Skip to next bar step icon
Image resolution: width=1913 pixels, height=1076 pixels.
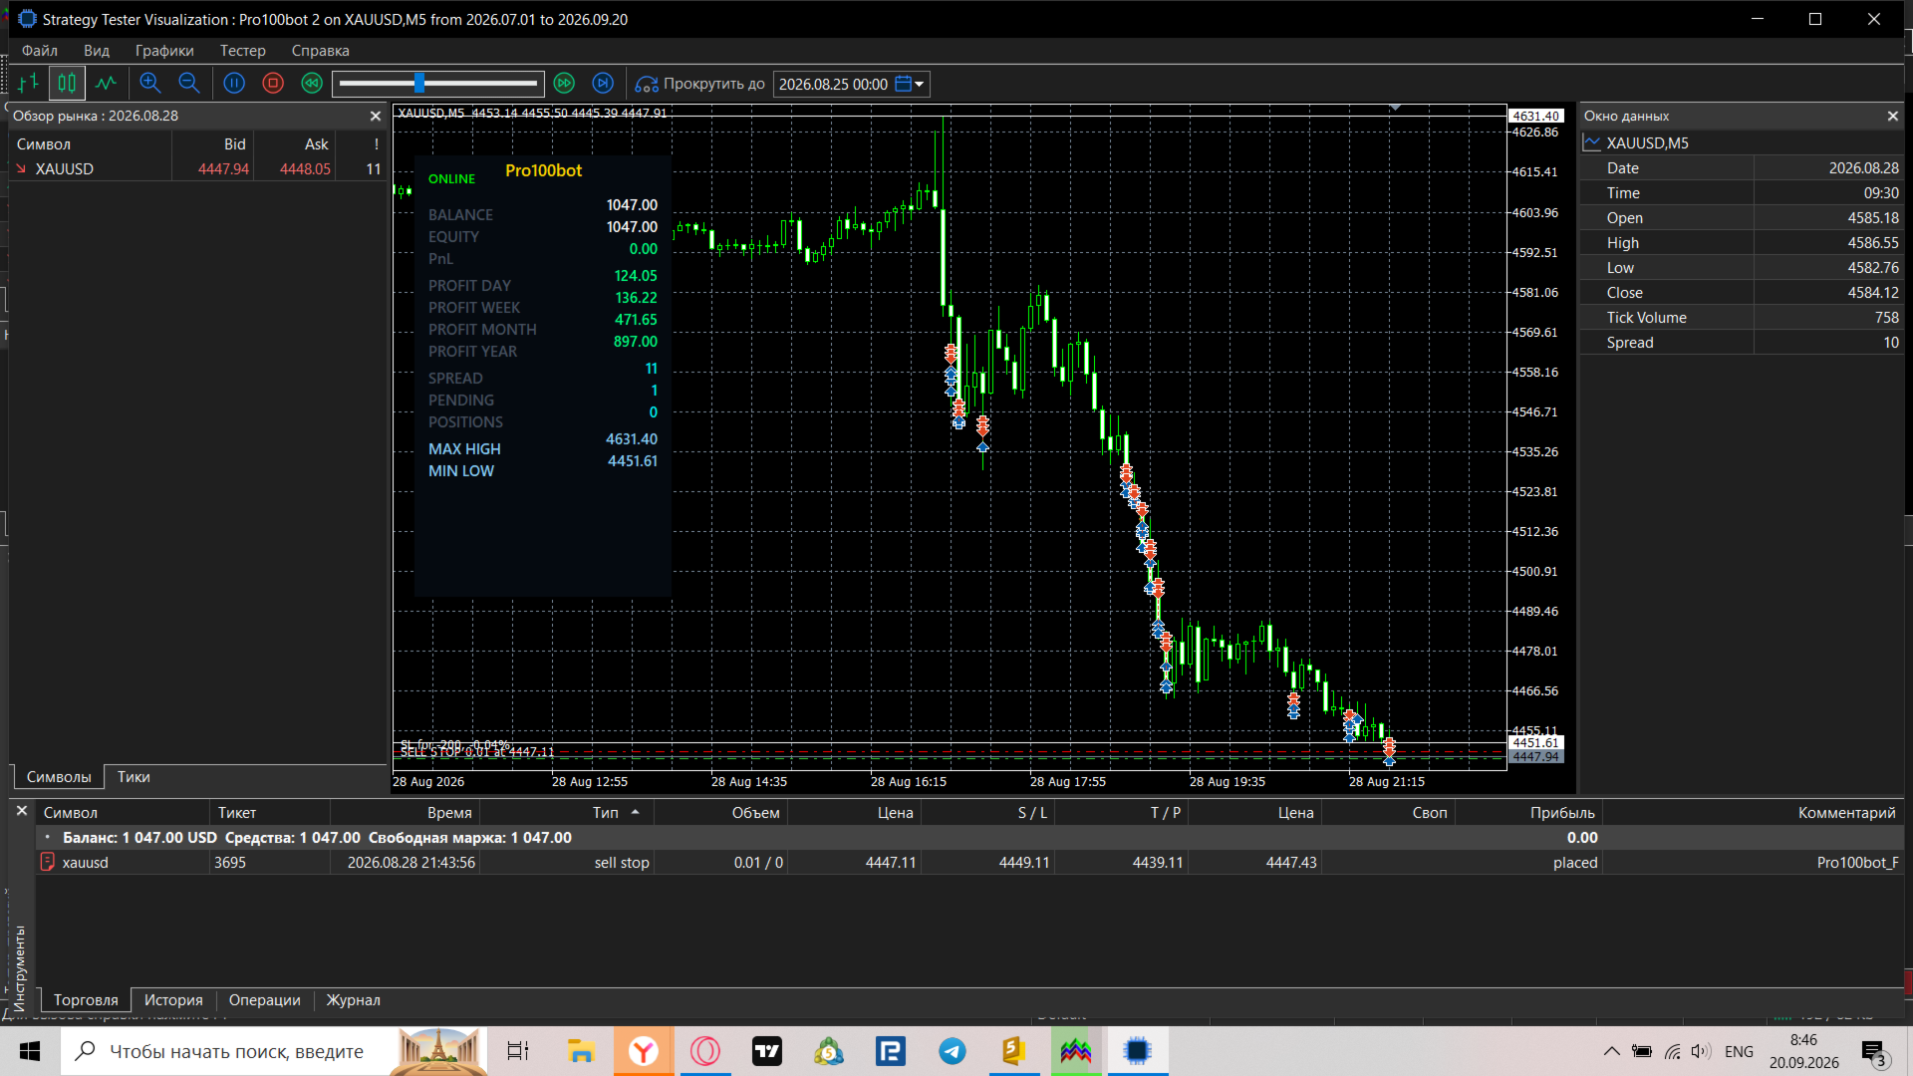[603, 84]
